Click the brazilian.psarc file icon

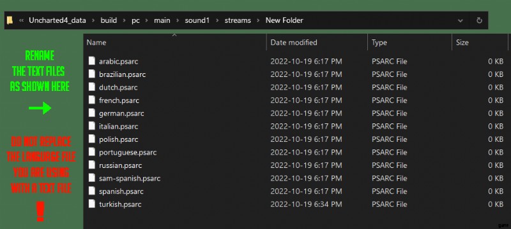click(x=92, y=74)
